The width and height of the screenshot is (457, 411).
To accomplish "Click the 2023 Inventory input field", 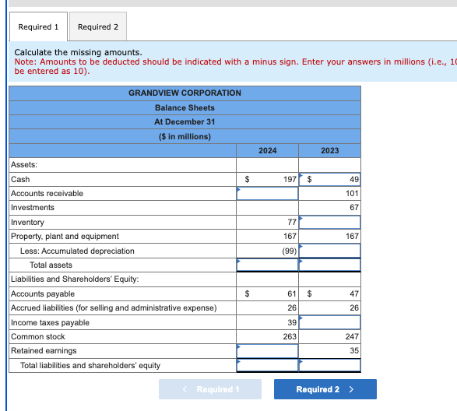I will point(329,222).
